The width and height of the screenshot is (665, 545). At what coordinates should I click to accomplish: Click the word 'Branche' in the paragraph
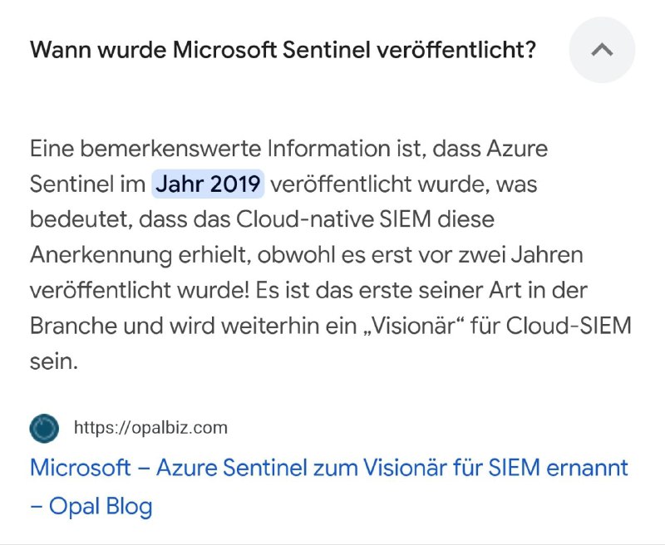[x=73, y=326]
